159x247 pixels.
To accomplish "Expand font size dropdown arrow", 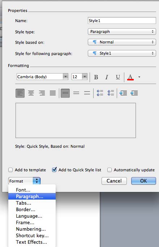I will click(x=85, y=77).
